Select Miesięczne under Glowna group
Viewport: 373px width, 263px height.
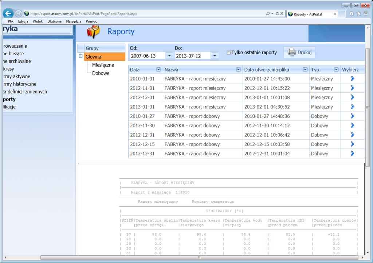coord(103,65)
